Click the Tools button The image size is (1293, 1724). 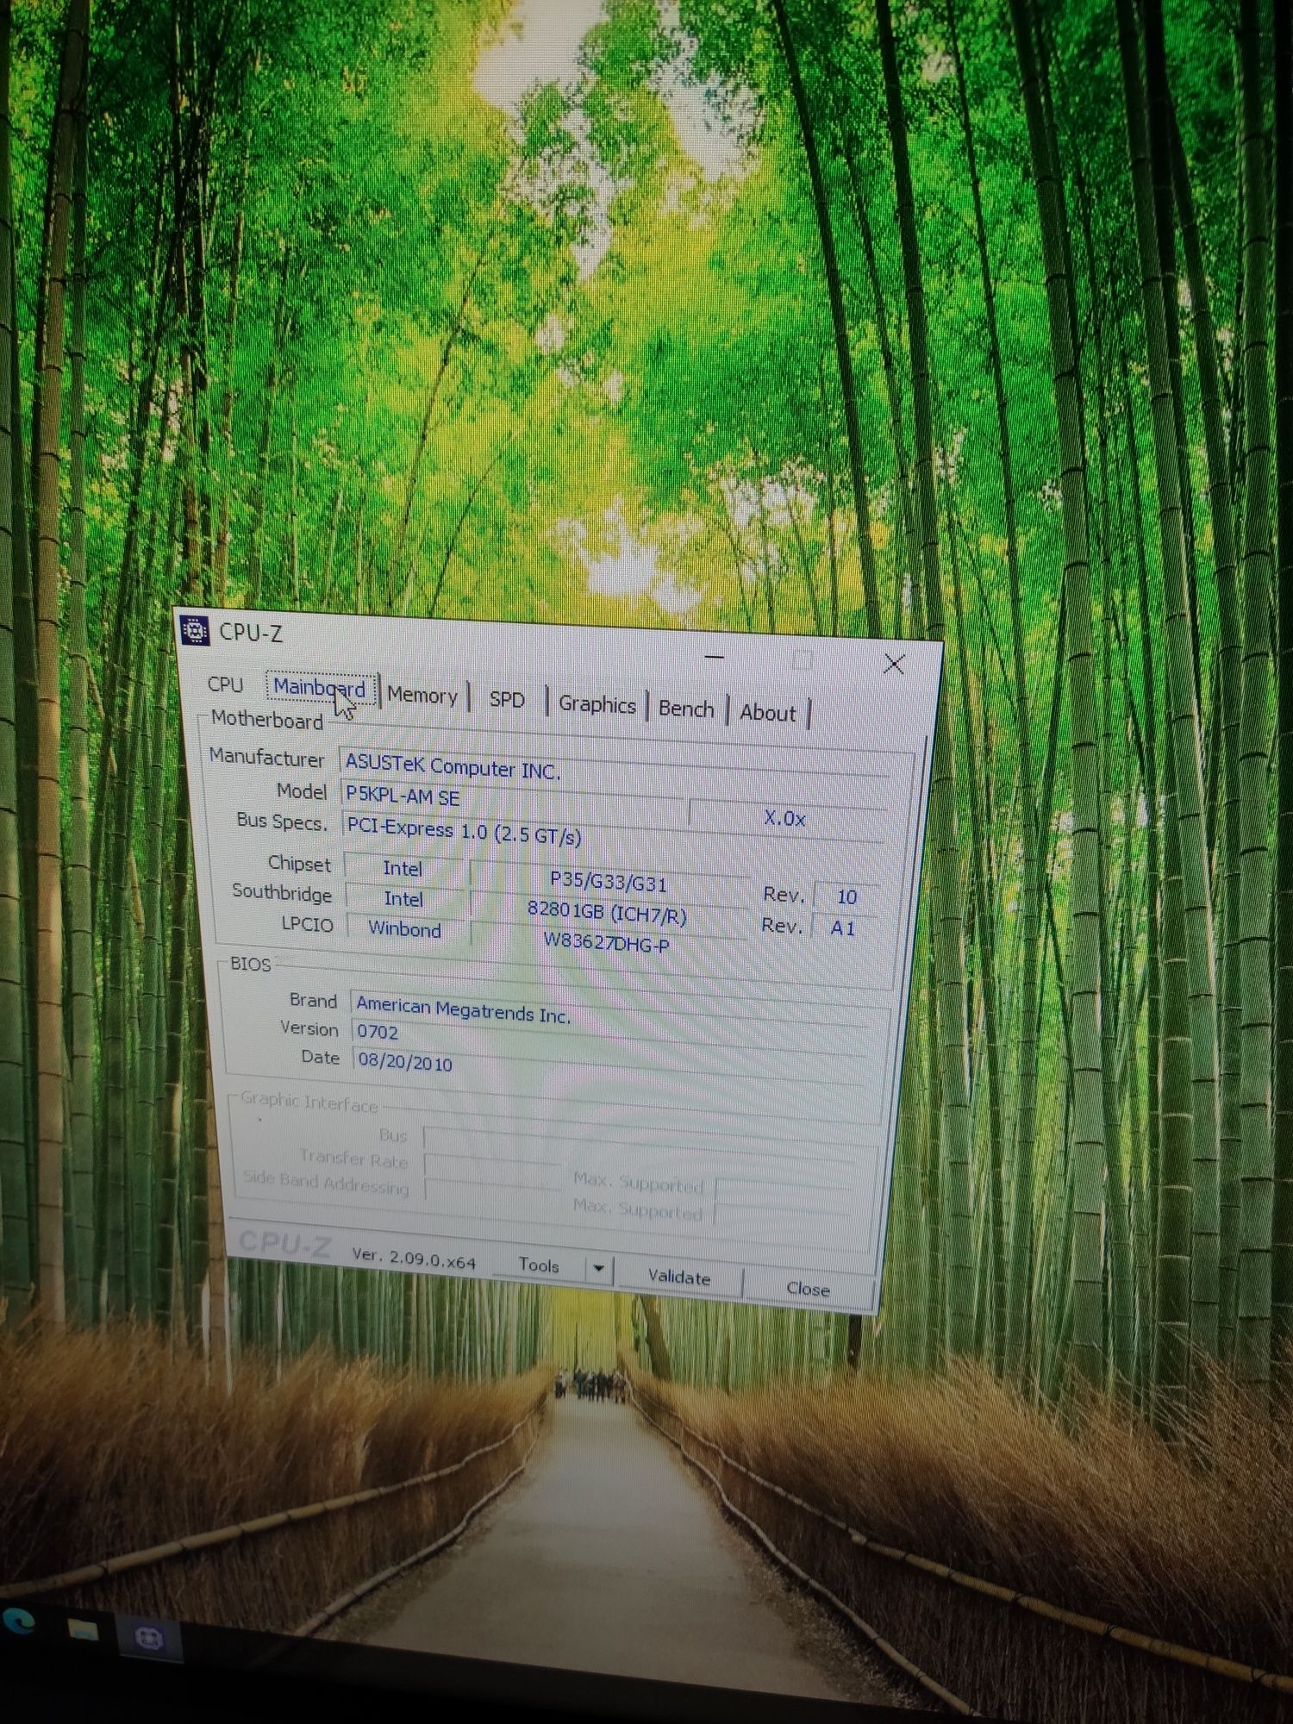(539, 1265)
